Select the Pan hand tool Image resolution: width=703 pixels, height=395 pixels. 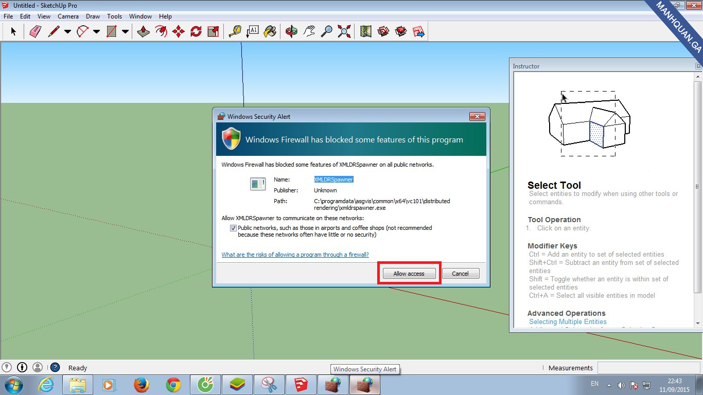click(309, 32)
